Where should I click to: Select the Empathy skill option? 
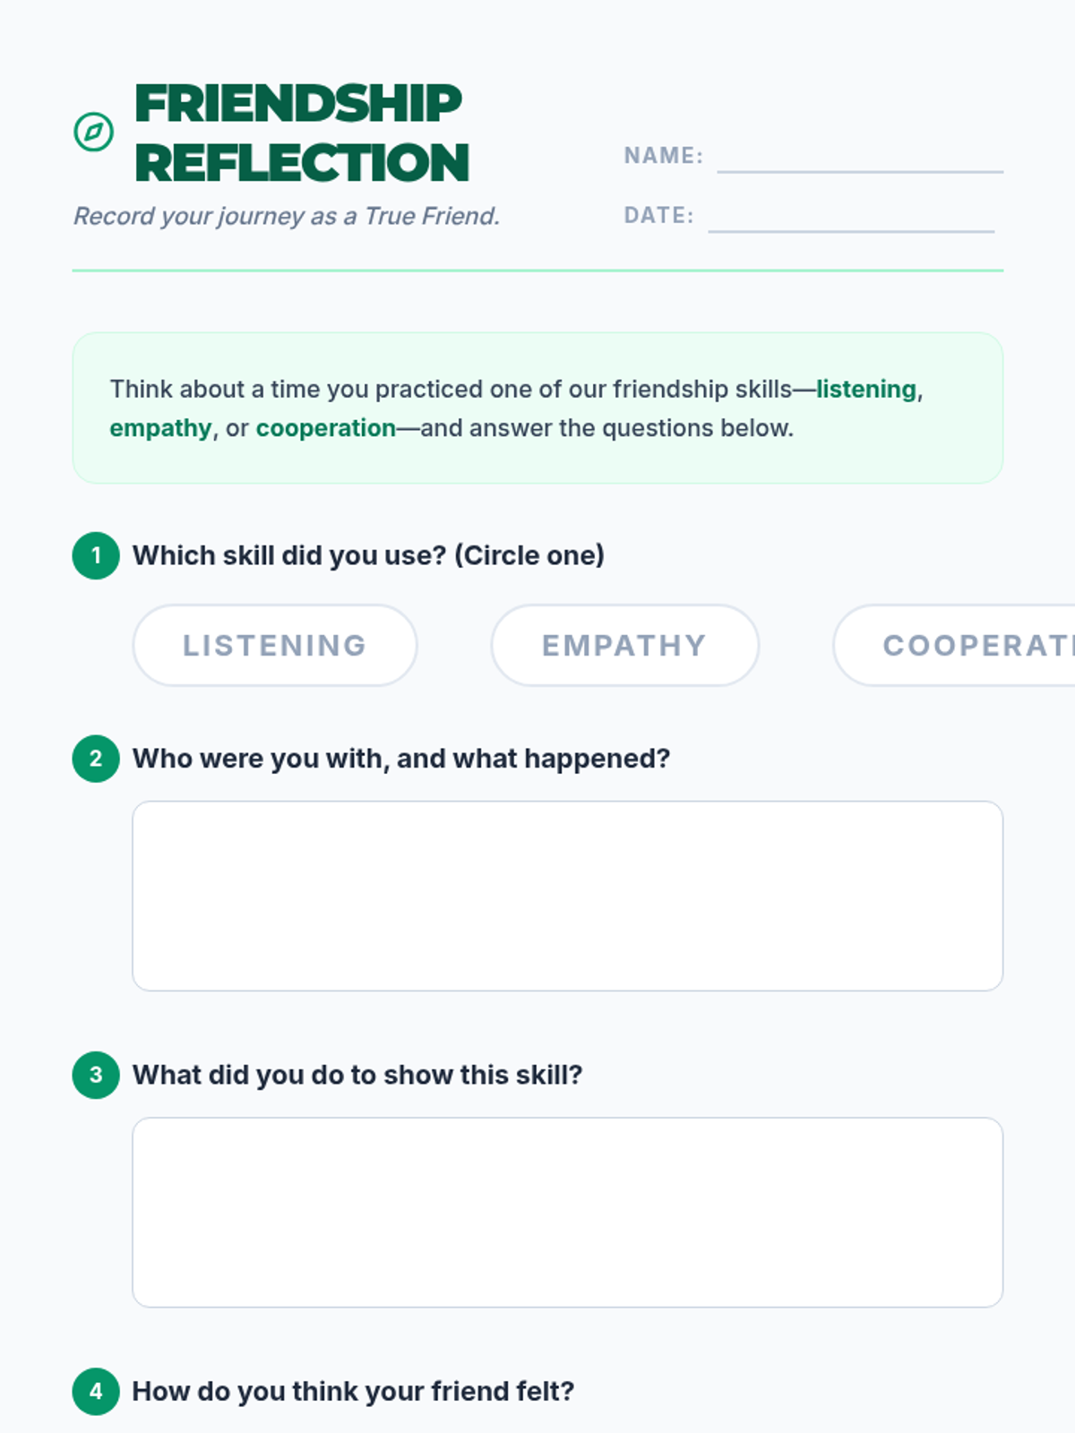tap(624, 645)
